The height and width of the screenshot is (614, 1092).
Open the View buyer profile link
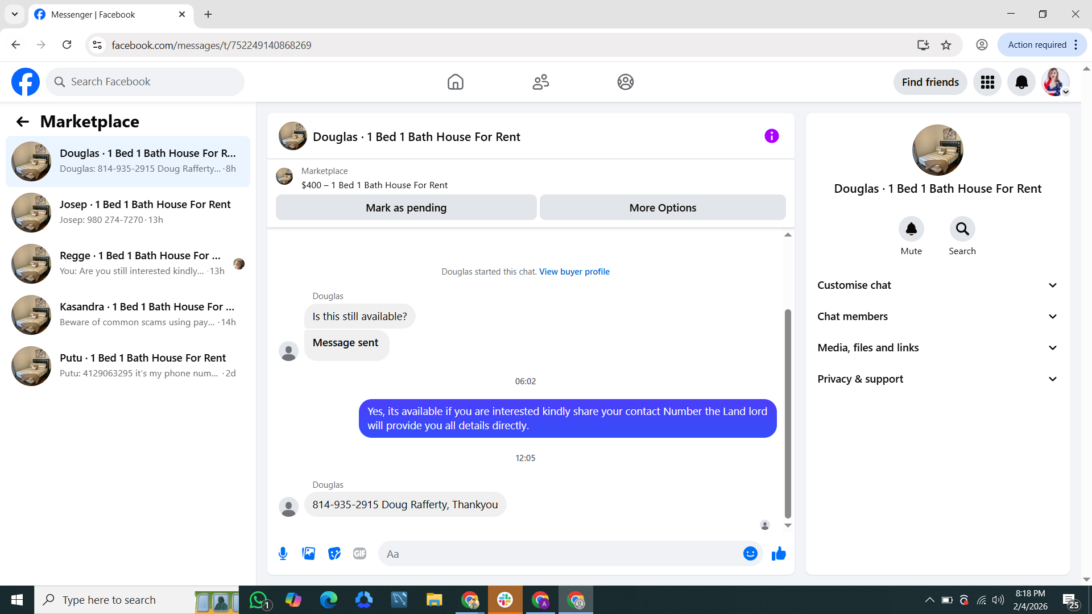[574, 272]
